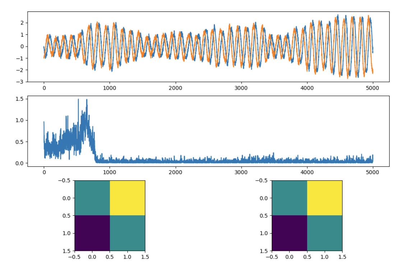This screenshot has width=405, height=278.
Task: Select the bottom-right teal cell of the right heatmap
Action: pyautogui.click(x=325, y=233)
